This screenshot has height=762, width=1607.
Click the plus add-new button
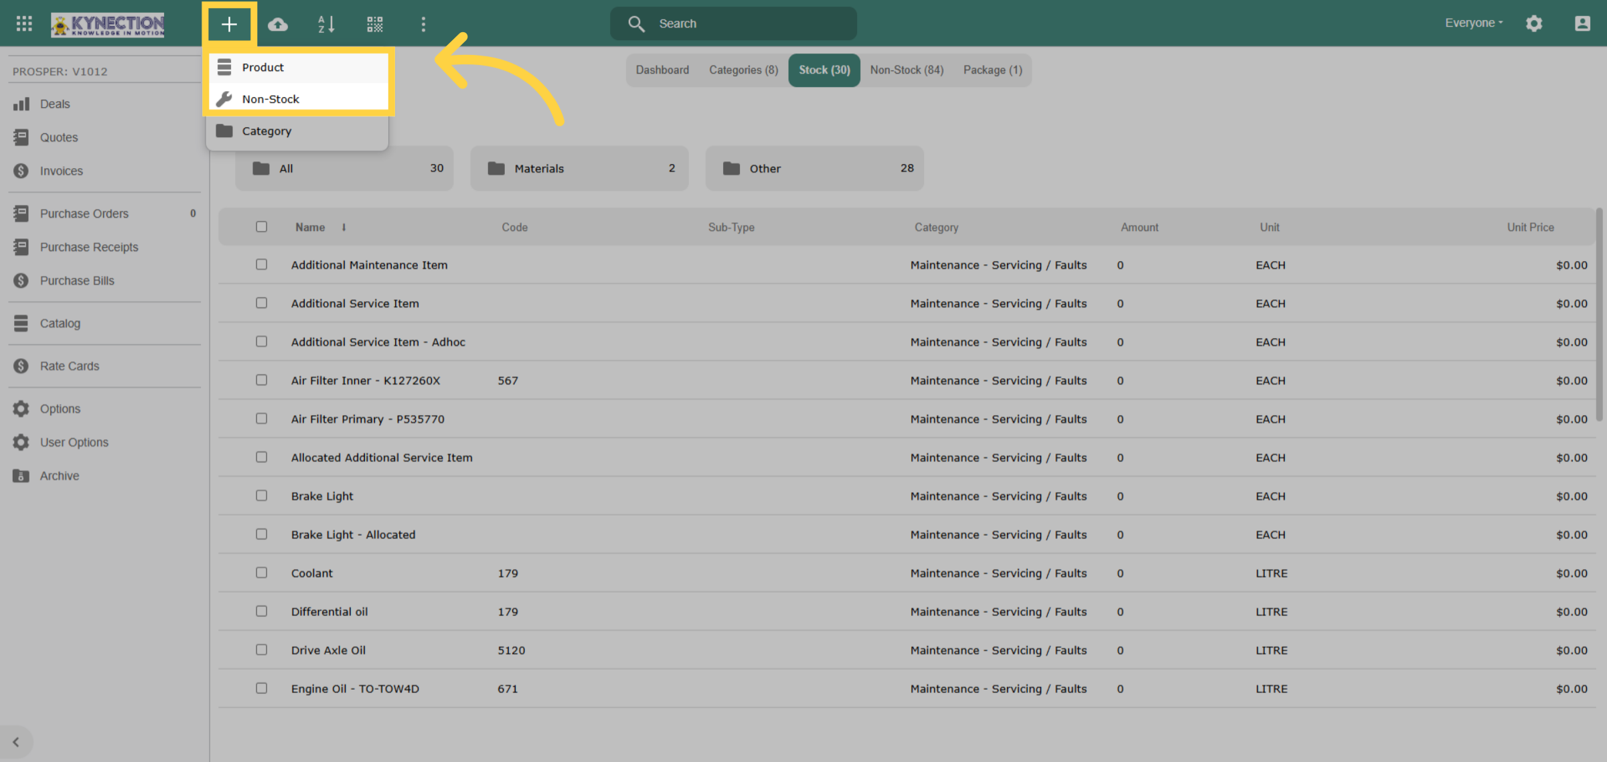pyautogui.click(x=229, y=24)
